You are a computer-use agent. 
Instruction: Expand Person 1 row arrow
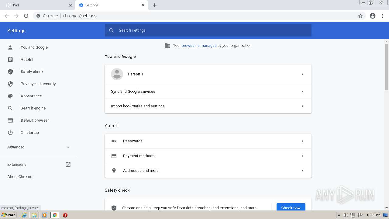pyautogui.click(x=302, y=74)
